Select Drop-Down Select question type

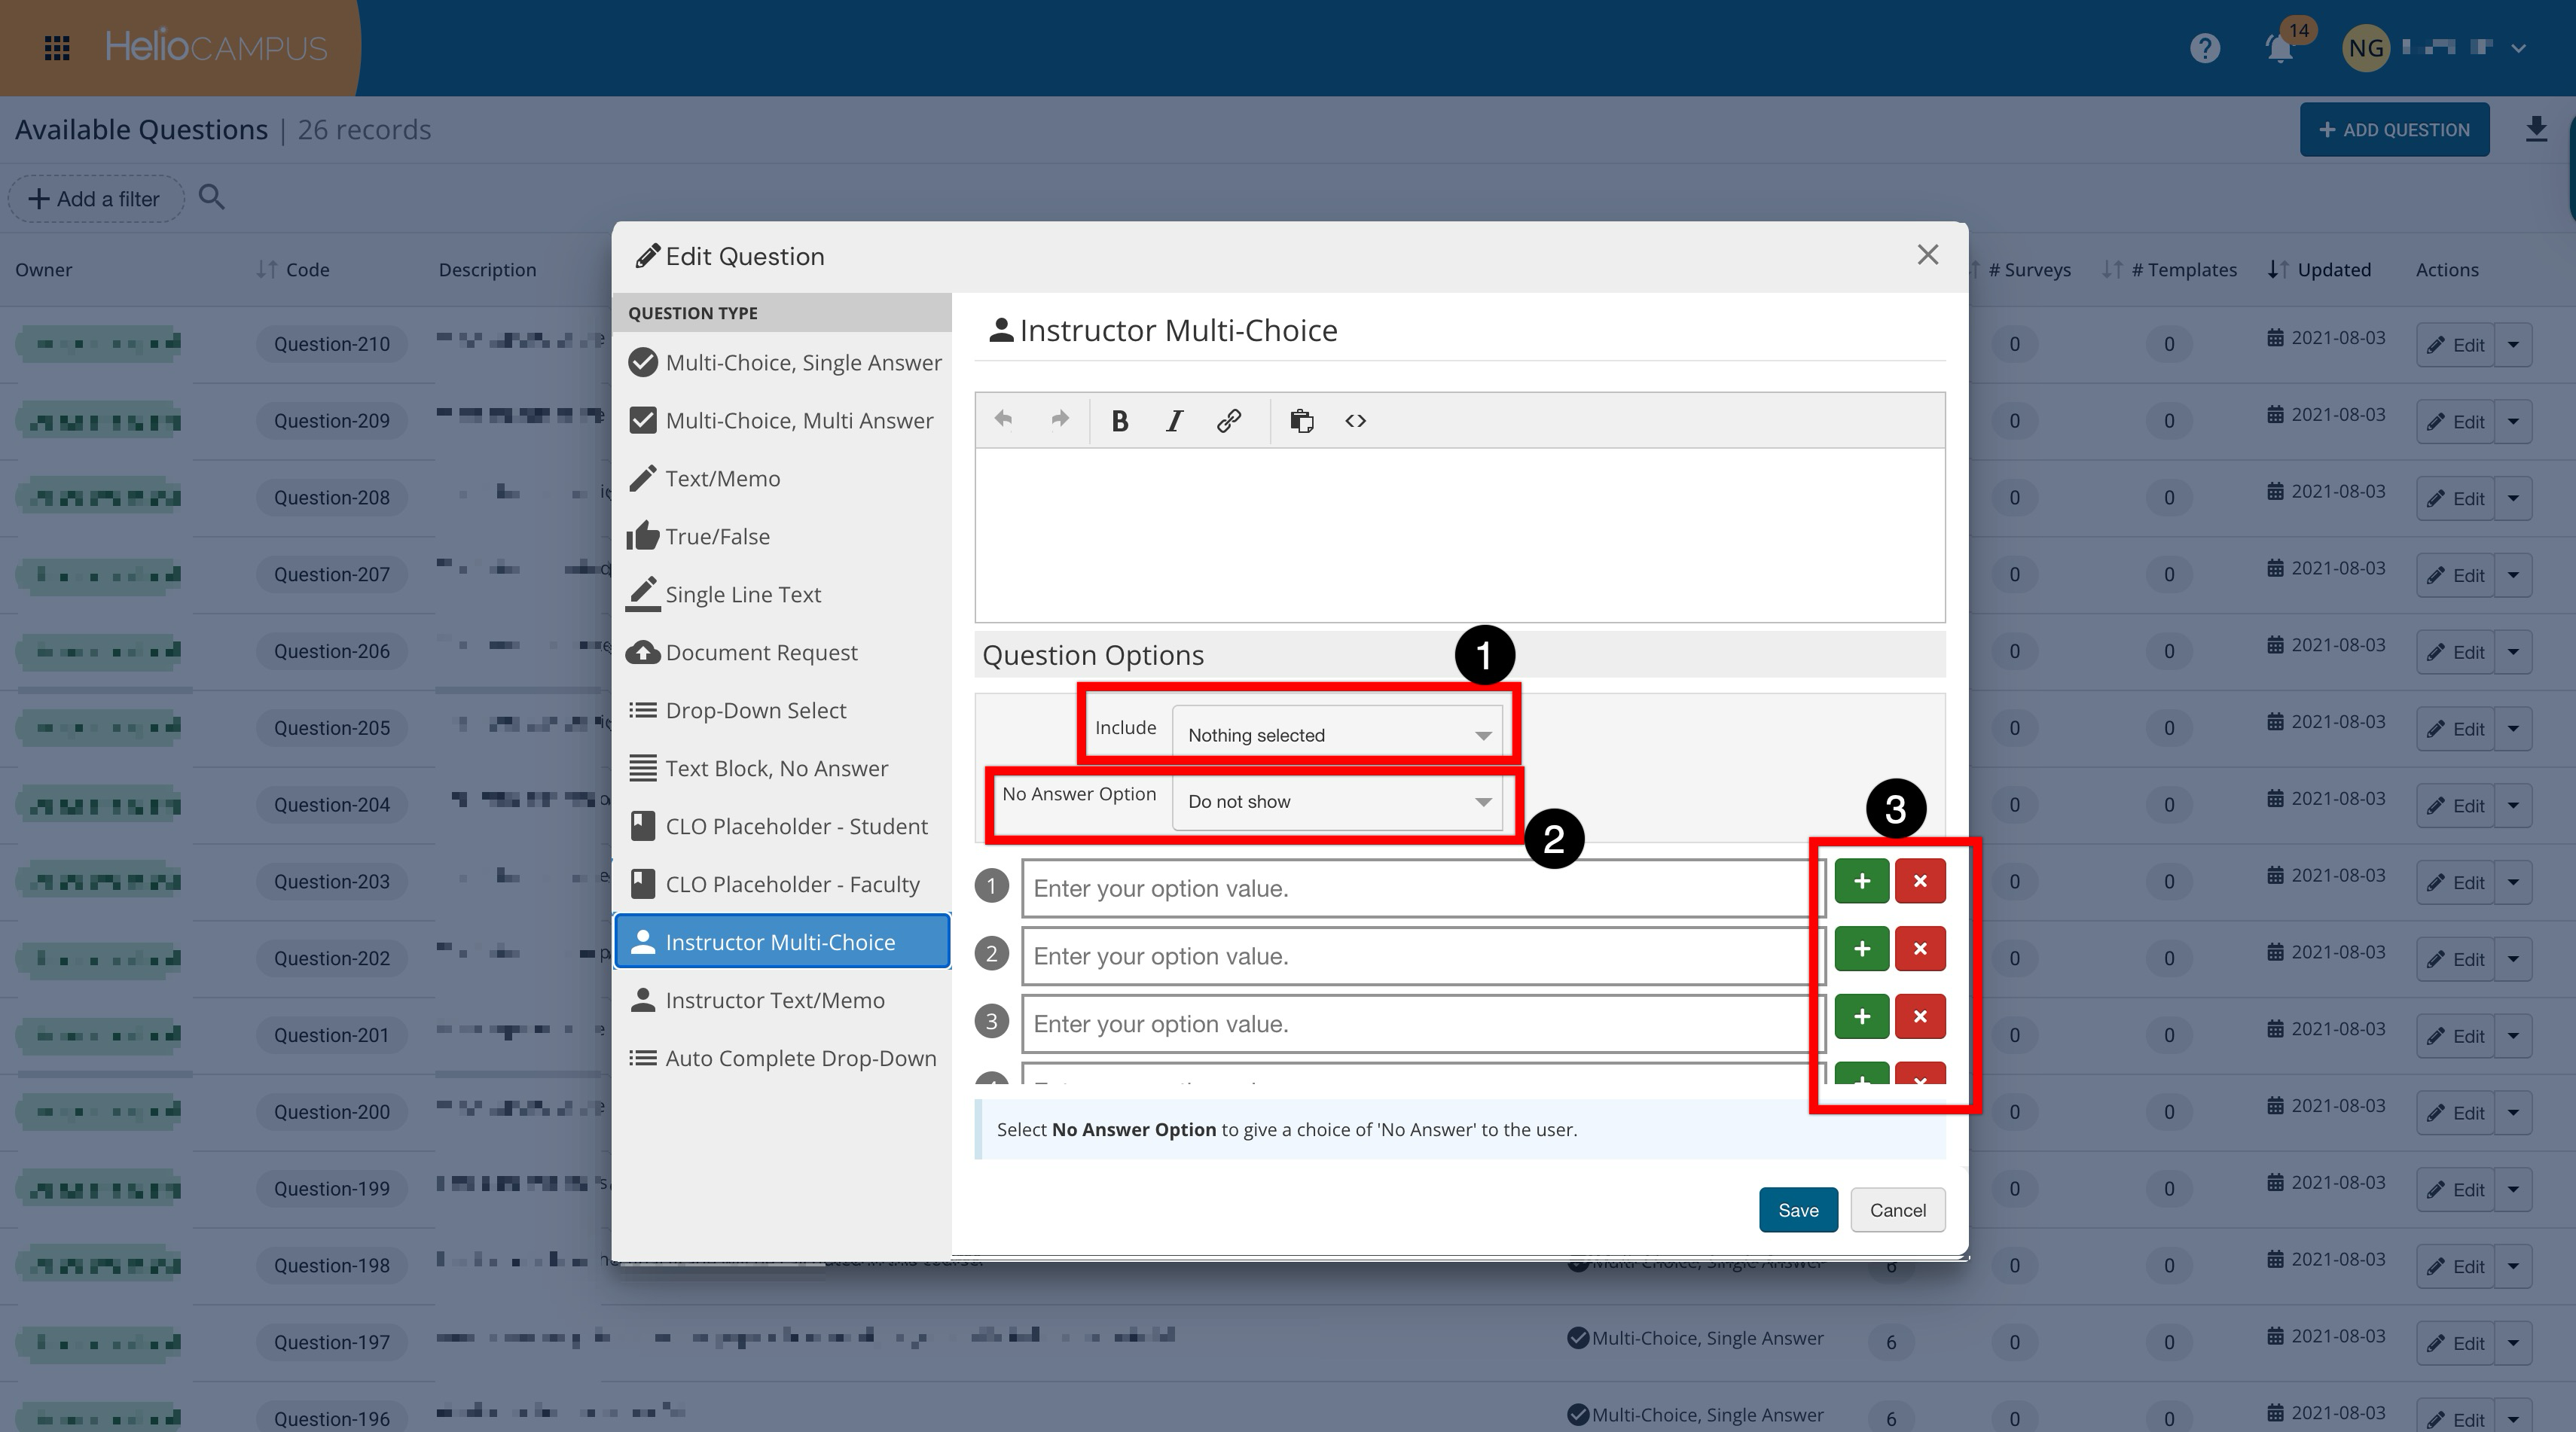pyautogui.click(x=755, y=711)
